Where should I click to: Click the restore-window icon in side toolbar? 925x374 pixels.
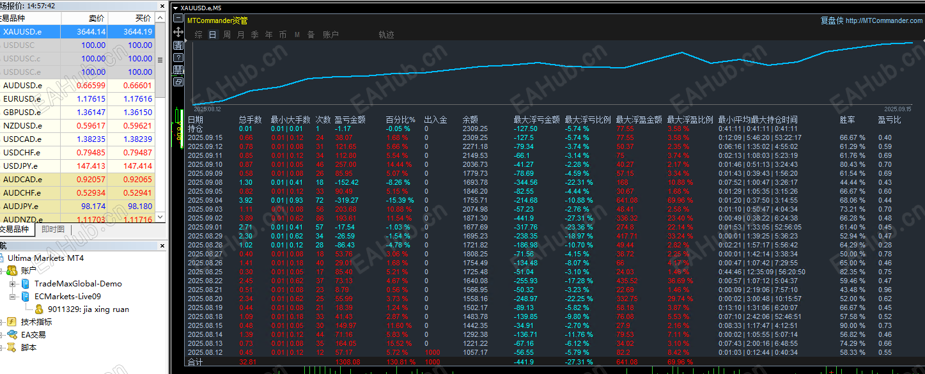(x=178, y=82)
